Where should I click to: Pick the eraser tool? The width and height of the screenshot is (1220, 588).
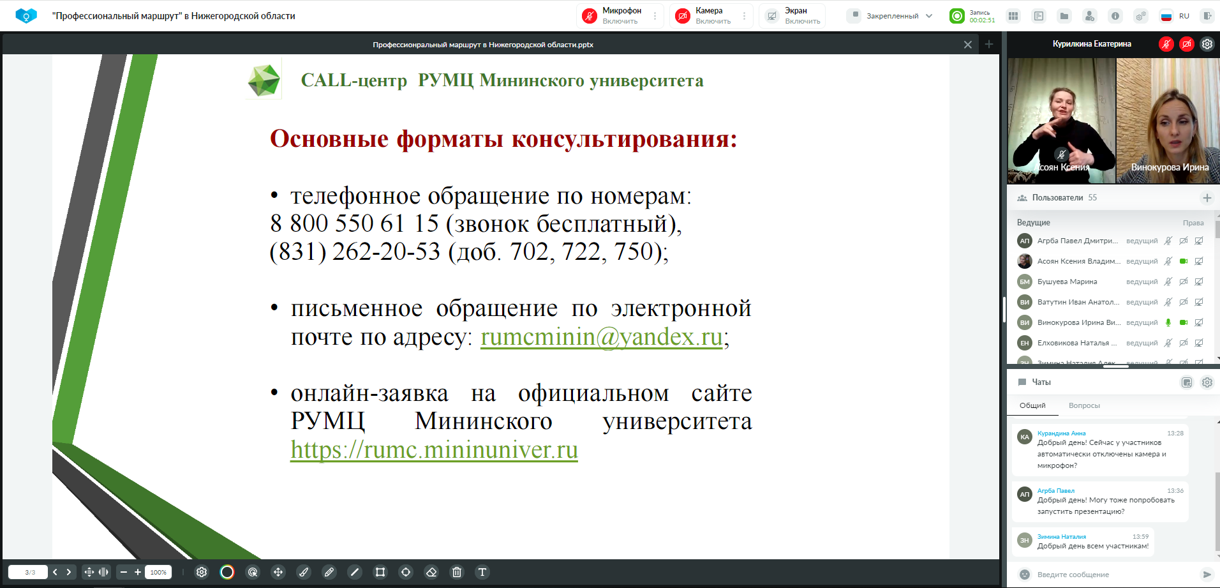pyautogui.click(x=431, y=572)
